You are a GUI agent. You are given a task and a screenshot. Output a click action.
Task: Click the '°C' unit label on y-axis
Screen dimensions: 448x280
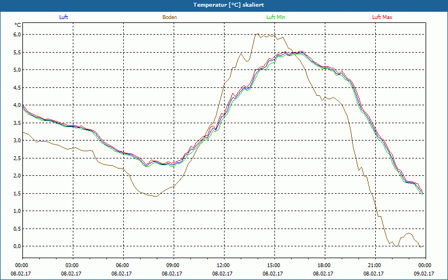point(18,25)
